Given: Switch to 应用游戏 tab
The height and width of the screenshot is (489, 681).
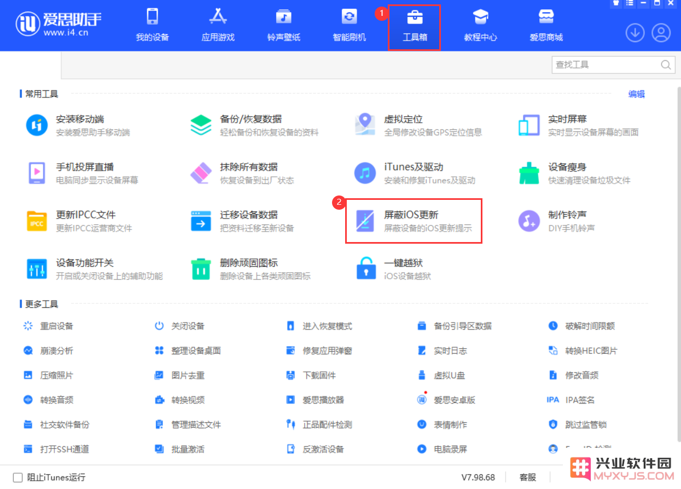Looking at the screenshot, I should coord(218,25).
